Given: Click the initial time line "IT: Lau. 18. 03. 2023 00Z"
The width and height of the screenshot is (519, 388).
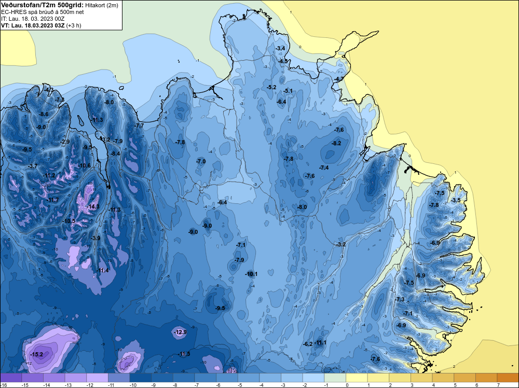Looking at the screenshot, I should point(33,19).
